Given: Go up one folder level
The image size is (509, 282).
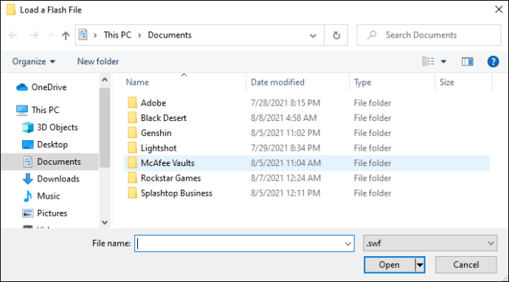Looking at the screenshot, I should pyautogui.click(x=66, y=35).
